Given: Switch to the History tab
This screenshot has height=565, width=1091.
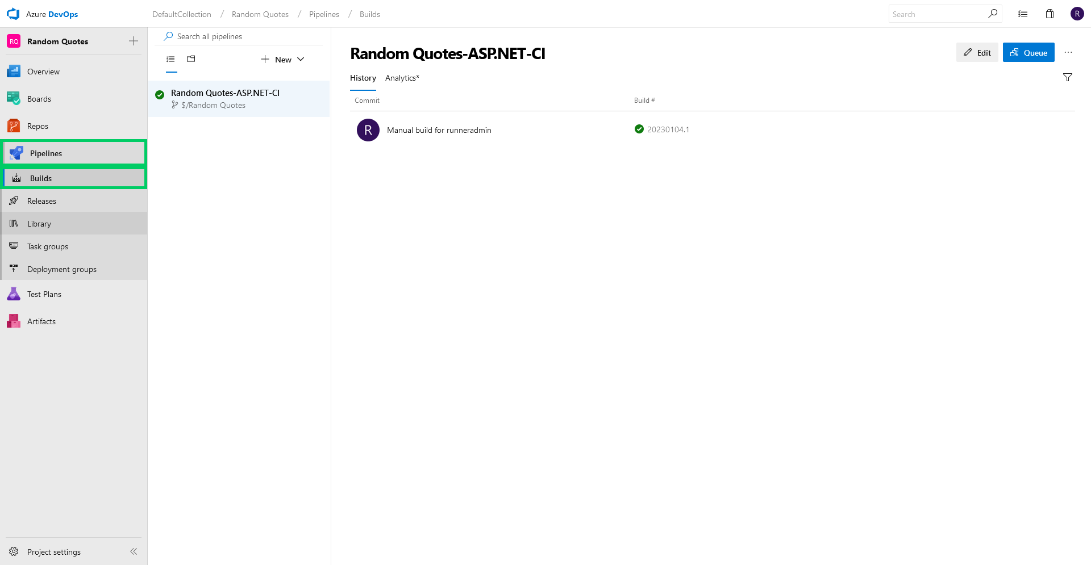Looking at the screenshot, I should tap(363, 78).
